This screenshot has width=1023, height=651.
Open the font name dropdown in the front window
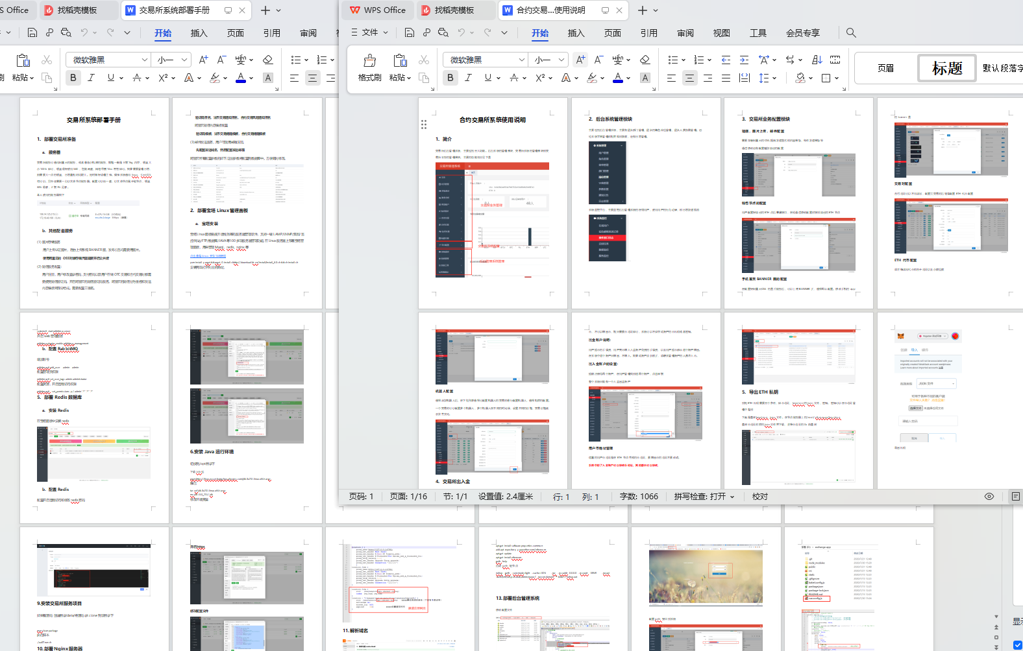521,60
